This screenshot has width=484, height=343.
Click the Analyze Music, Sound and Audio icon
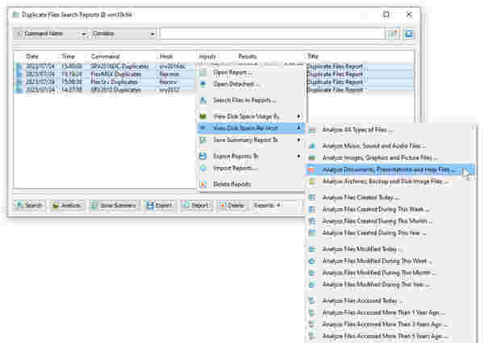(x=311, y=145)
